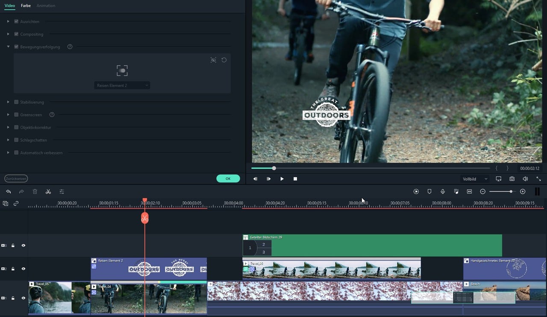This screenshot has width=547, height=317.
Task: Switch to the Farbe tab
Action: coord(26,6)
